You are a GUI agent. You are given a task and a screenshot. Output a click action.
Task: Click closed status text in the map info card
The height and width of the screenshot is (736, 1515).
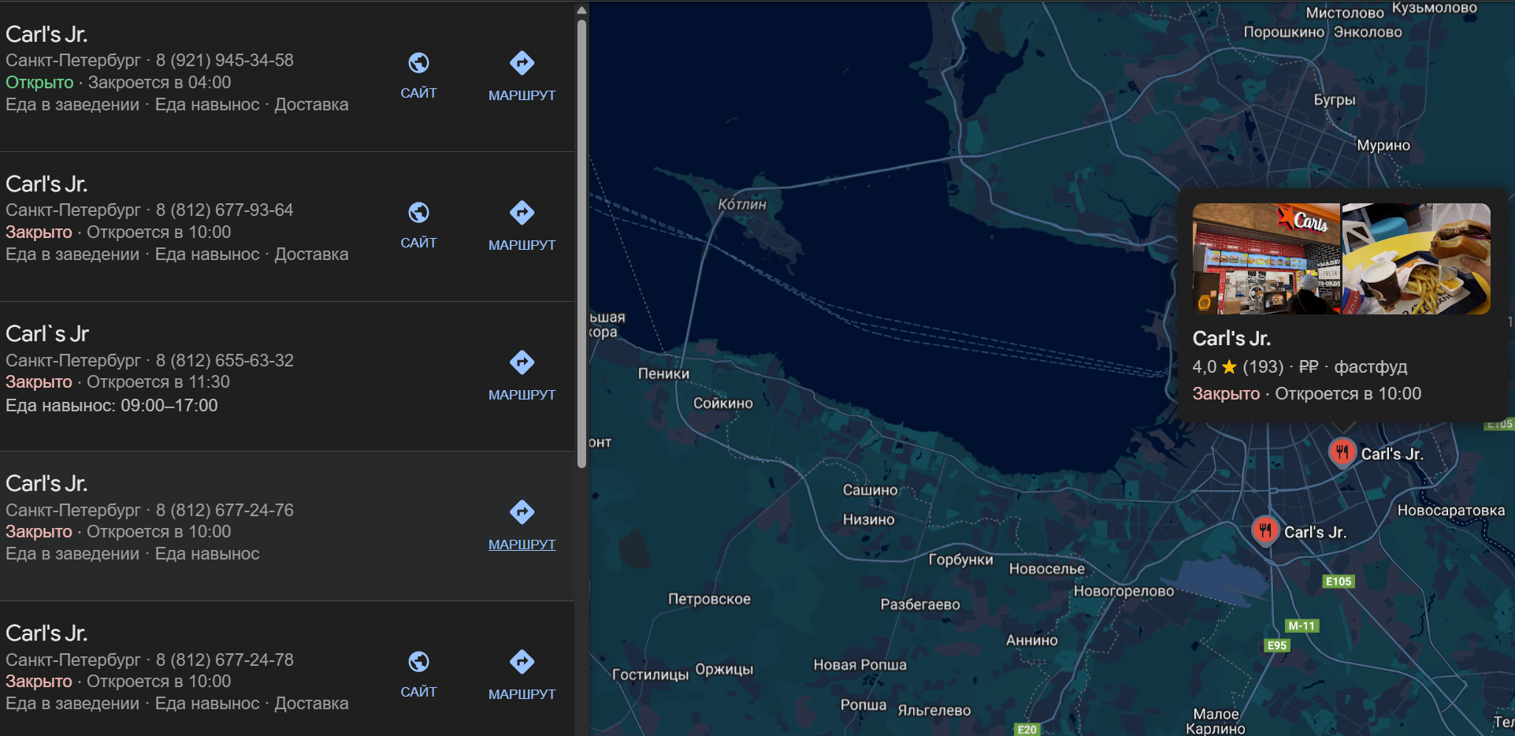click(1226, 394)
